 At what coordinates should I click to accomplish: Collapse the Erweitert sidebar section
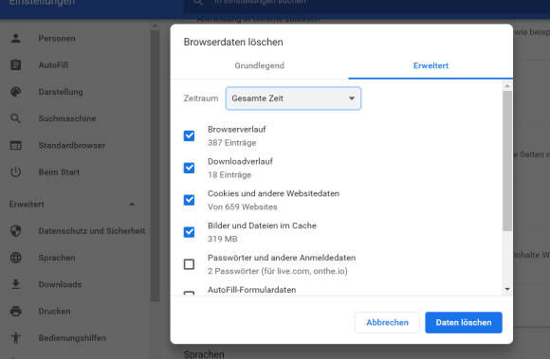132,205
